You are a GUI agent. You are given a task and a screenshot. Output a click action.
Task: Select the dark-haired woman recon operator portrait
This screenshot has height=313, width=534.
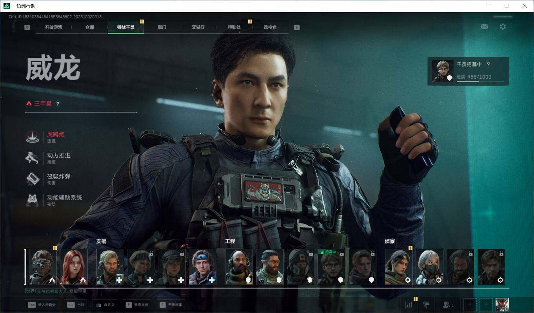[x=399, y=267]
